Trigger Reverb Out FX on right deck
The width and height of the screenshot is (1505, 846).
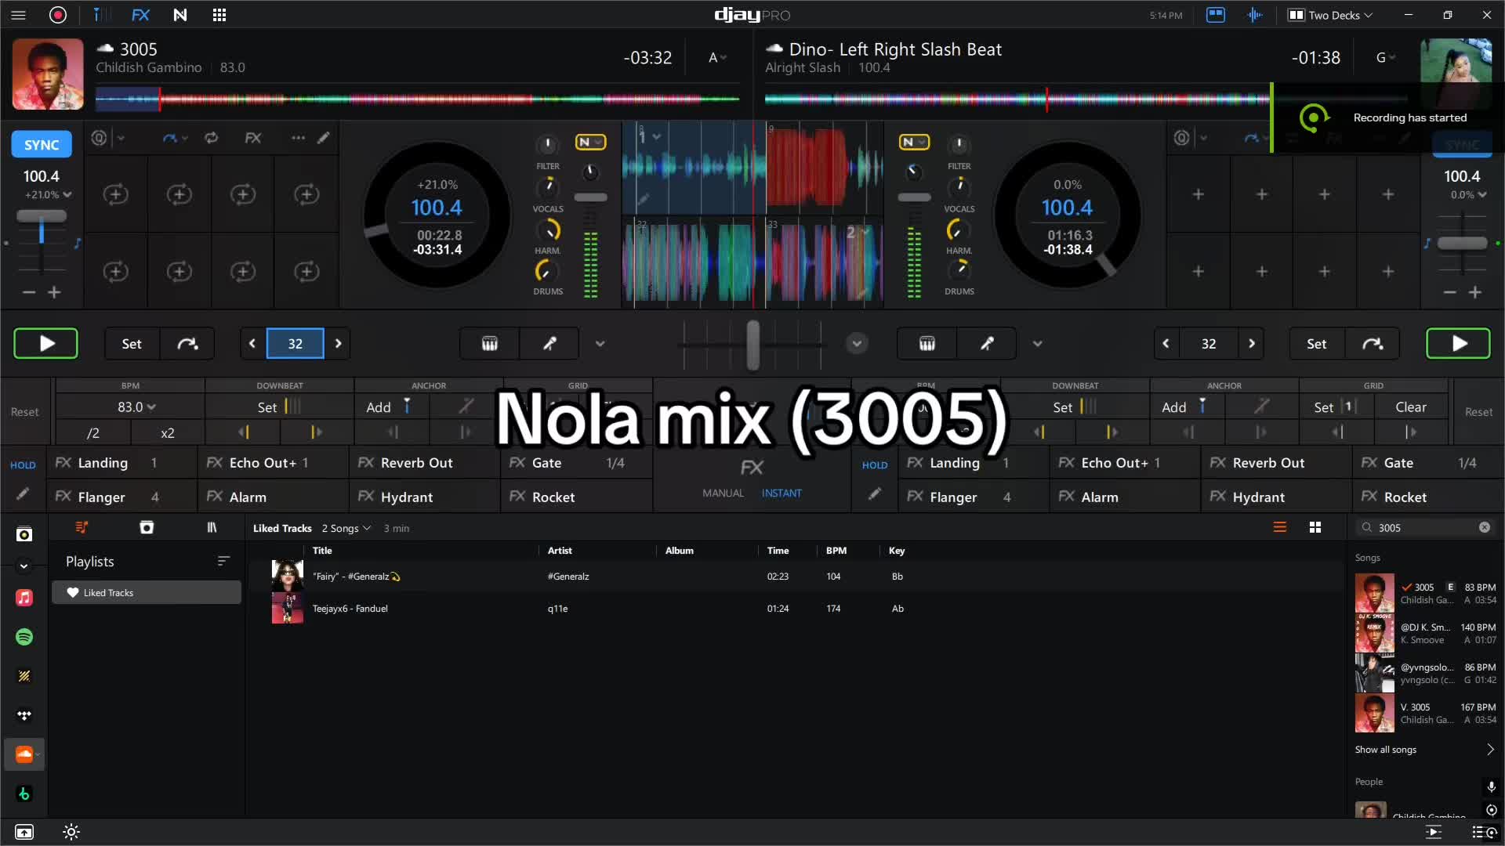tap(1275, 463)
